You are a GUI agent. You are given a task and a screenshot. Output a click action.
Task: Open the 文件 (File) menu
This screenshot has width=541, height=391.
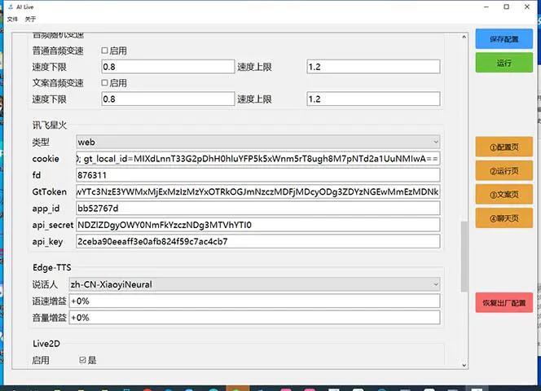point(12,19)
